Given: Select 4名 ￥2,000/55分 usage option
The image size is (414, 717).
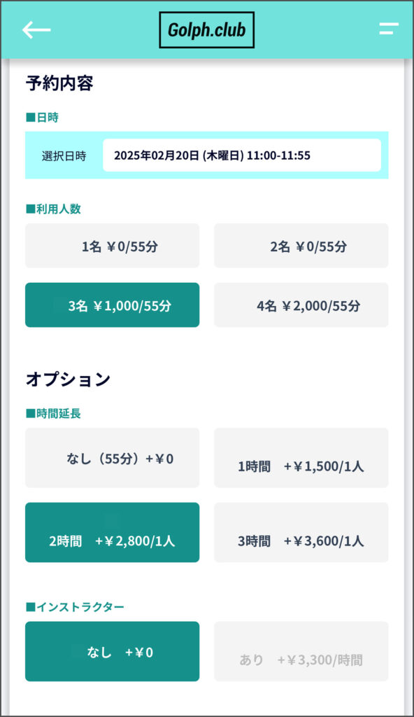Looking at the screenshot, I should point(301,305).
